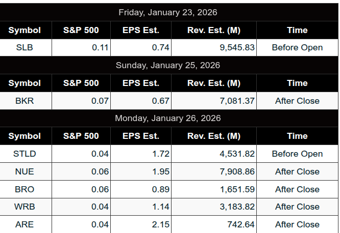The height and width of the screenshot is (233, 340).
Task: Select the EPS estimate 2.15 for ARE
Action: pos(161,224)
